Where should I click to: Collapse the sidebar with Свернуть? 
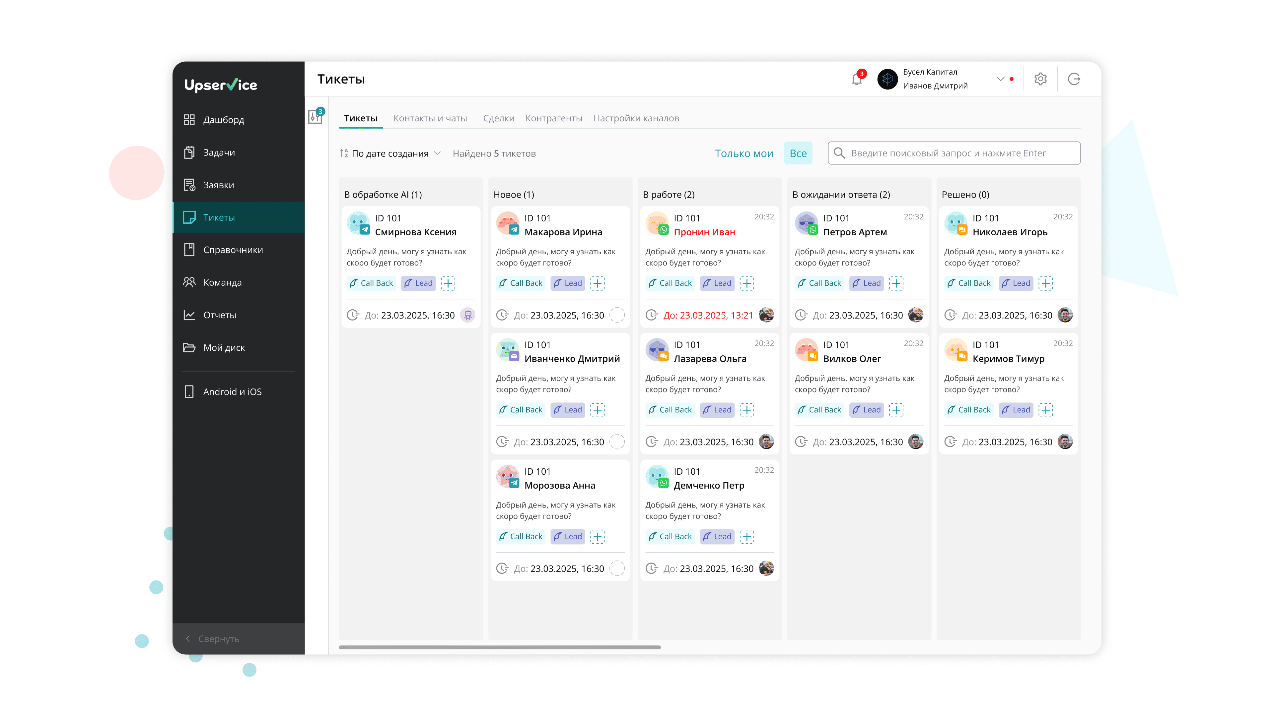(239, 639)
